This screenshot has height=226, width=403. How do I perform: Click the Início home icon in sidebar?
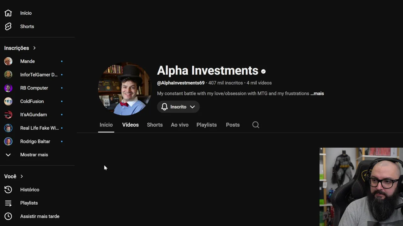click(x=8, y=13)
